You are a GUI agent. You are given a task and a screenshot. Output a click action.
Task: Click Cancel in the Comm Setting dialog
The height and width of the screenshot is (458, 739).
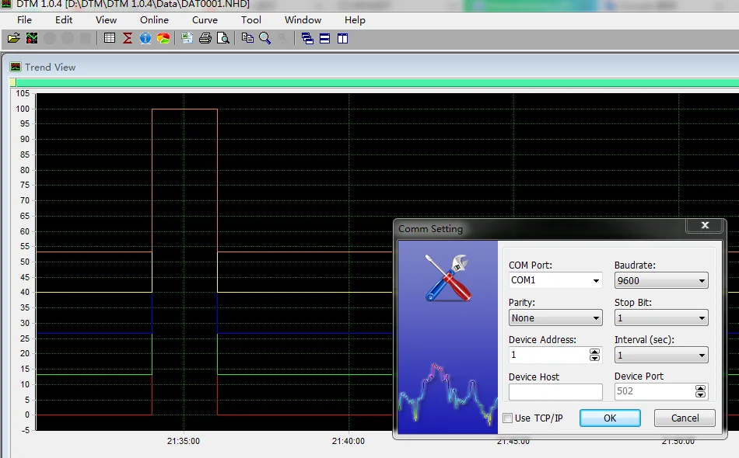point(685,418)
